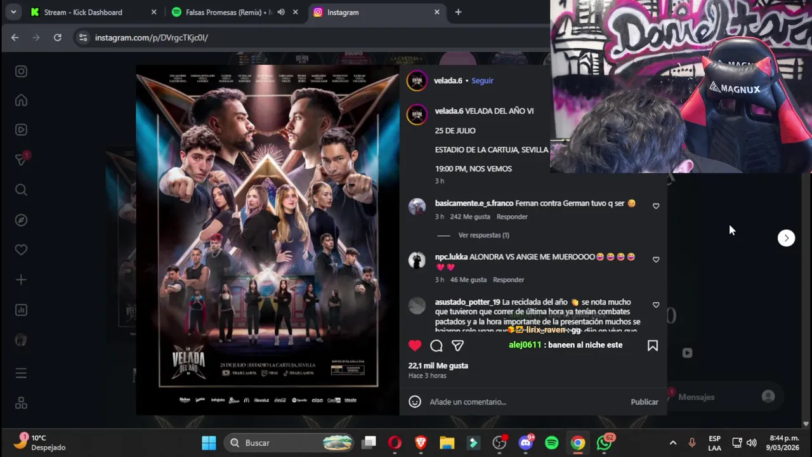Screen dimensions: 812x457
Task: Like the basicamente.e_s.franco comment
Action: [656, 206]
